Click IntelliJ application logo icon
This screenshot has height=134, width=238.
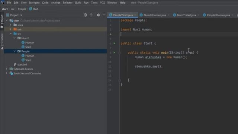point(3,3)
